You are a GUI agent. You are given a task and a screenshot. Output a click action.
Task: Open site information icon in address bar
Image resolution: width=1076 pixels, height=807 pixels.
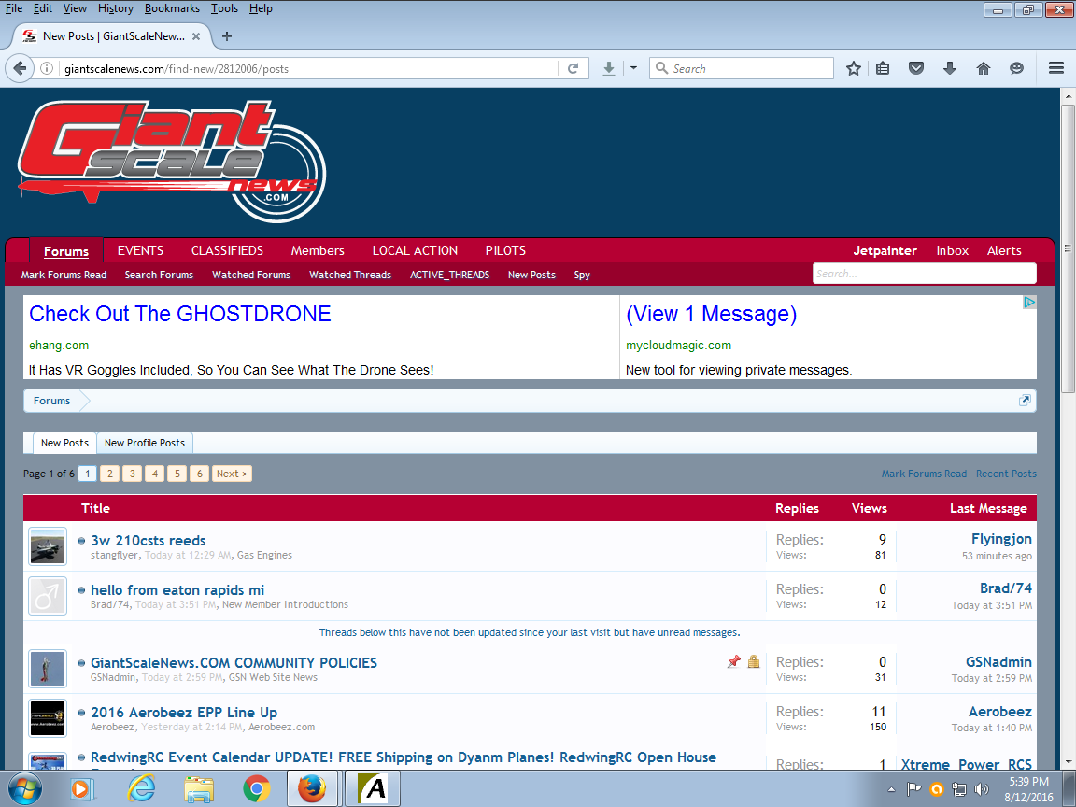tap(47, 68)
